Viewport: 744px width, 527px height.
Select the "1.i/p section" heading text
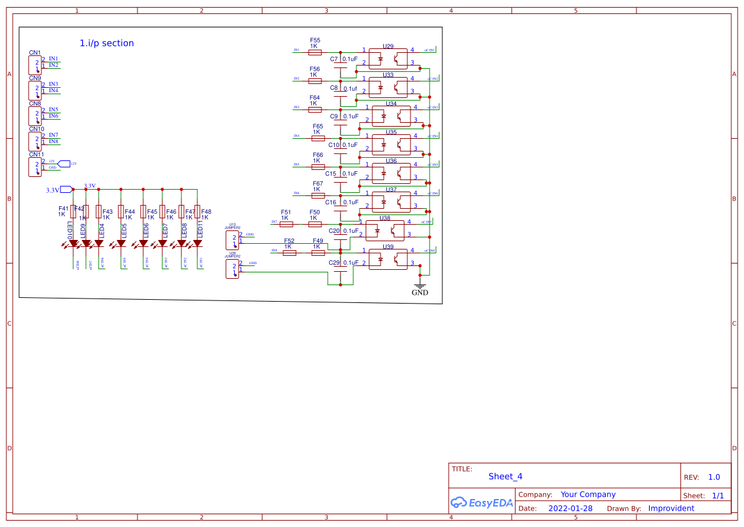[x=106, y=43]
